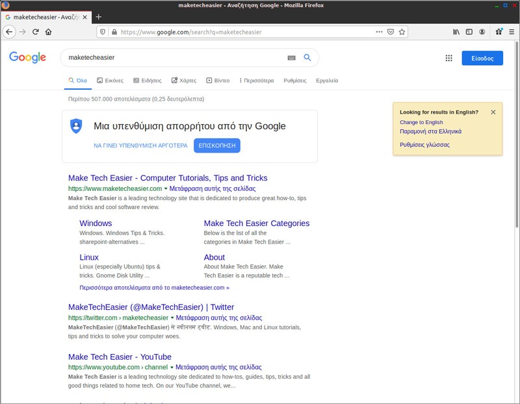Bookmark this page with the star icon

402,30
